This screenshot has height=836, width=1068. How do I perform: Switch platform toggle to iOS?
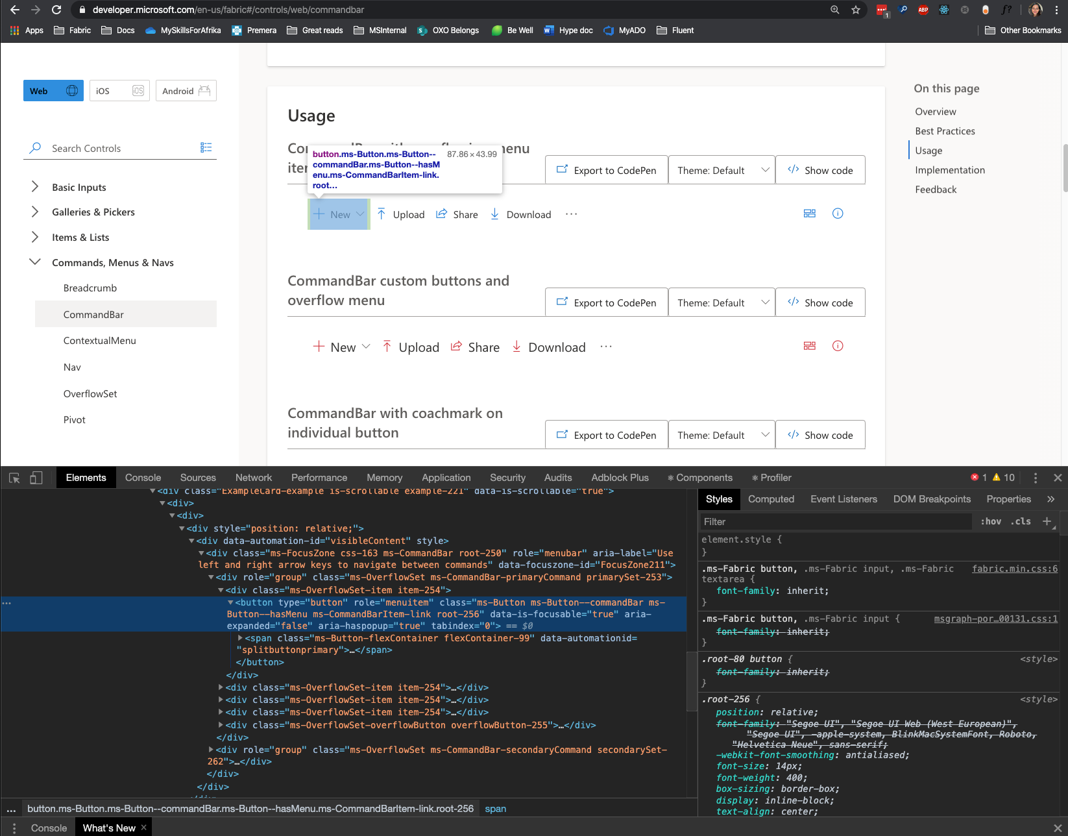119,90
